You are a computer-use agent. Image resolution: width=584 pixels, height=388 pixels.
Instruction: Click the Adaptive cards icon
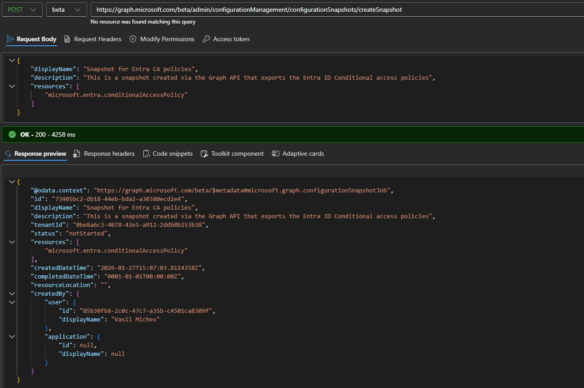point(275,154)
